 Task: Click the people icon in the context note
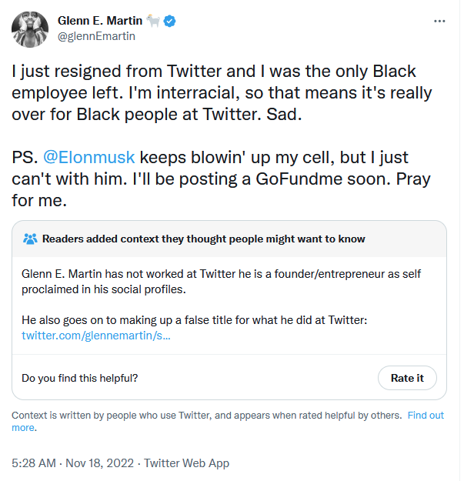tap(31, 239)
